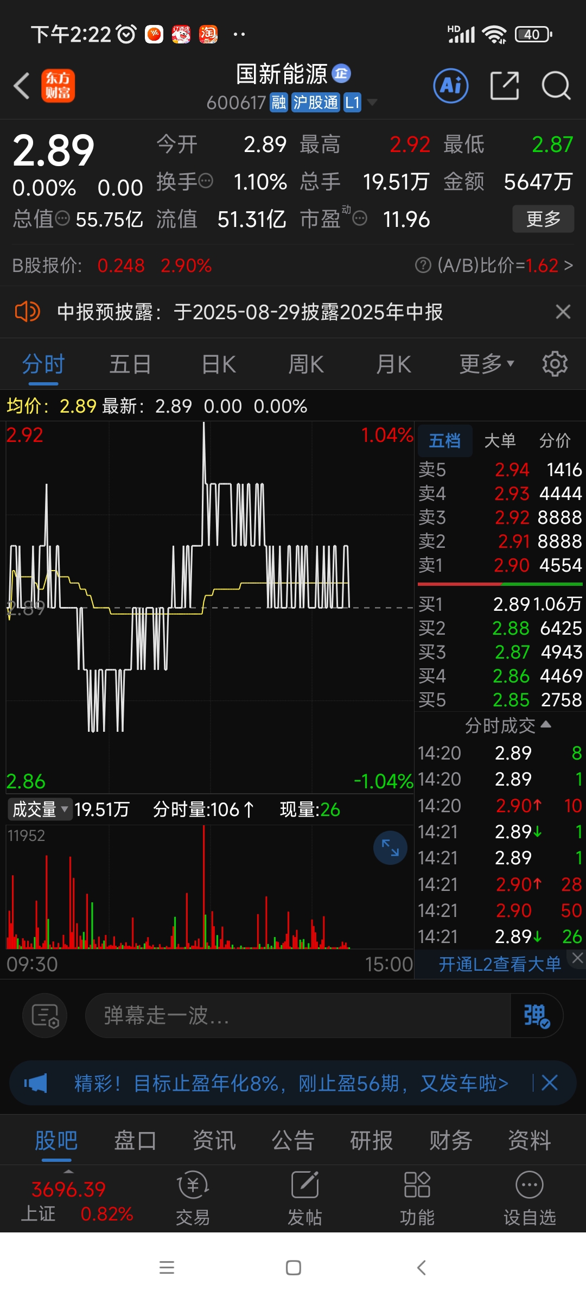This screenshot has width=586, height=1303.
Task: Tap Android back navigation button
Action: [x=421, y=1268]
